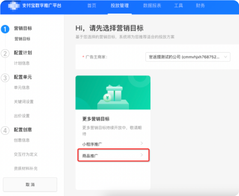Open the 单元信息 sub-step
Viewport: 239px width, 196px height.
coord(22,88)
